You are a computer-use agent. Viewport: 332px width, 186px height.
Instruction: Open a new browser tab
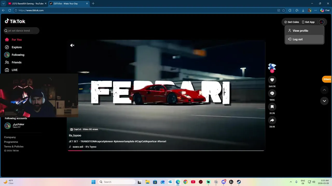pyautogui.click(x=93, y=4)
